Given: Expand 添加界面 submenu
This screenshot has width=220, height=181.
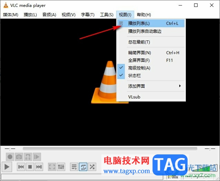Looking at the screenshot, I should [x=151, y=86].
